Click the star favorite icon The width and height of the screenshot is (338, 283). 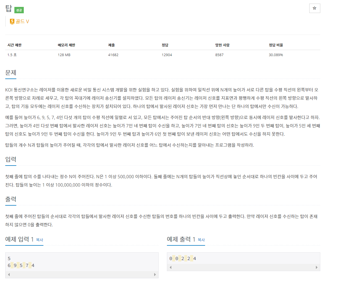315,8
